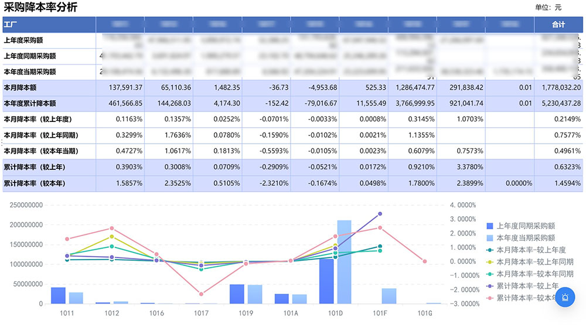This screenshot has height=330, width=586.
Task: Toggle 本月降本率-较上年同期 legend entry
Action: (533, 262)
